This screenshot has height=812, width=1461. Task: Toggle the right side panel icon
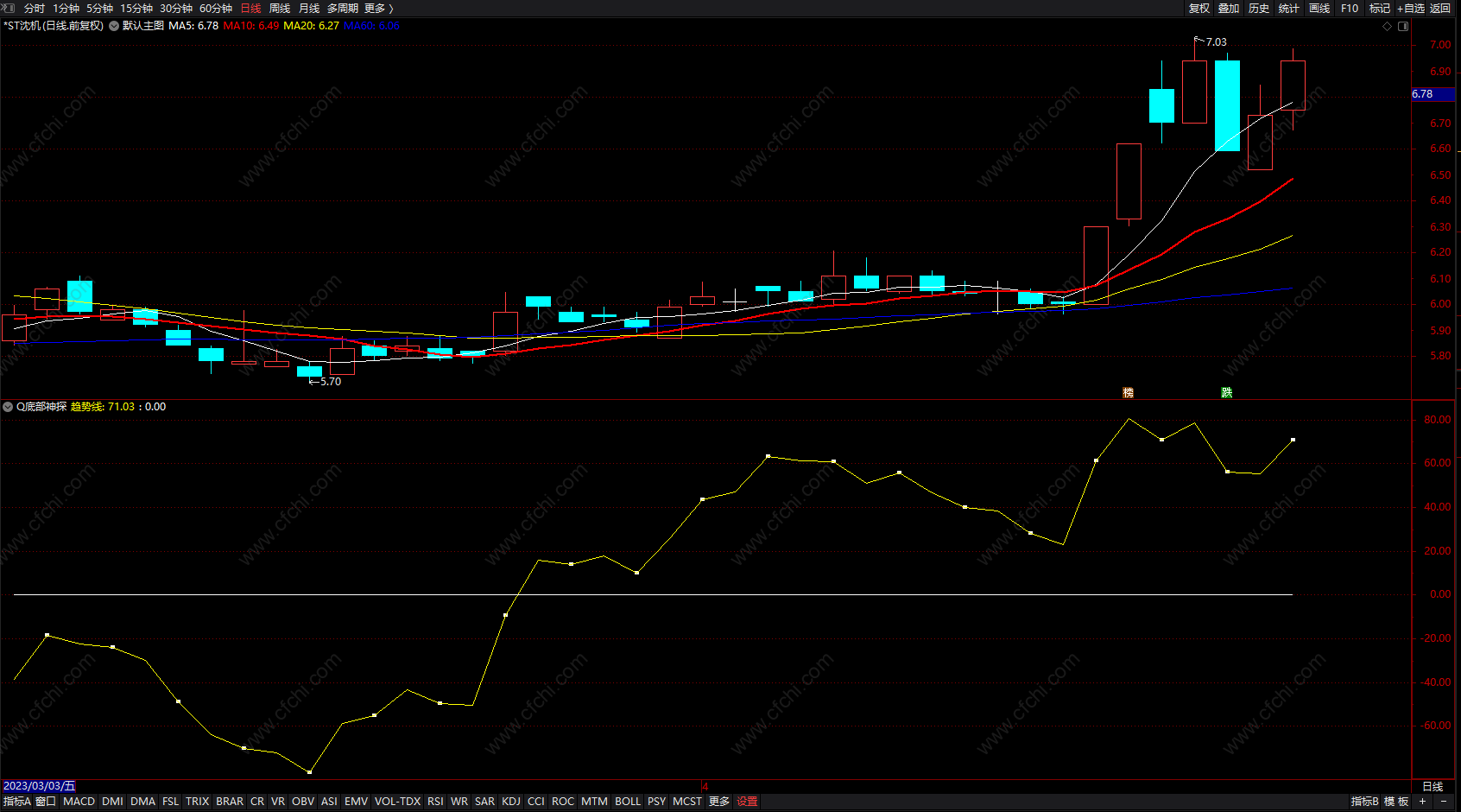[1403, 26]
